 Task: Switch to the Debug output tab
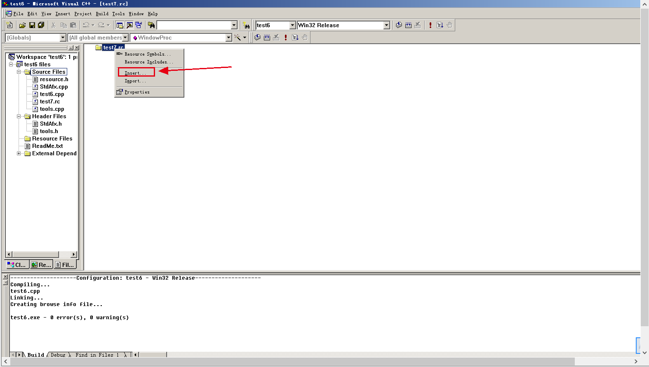(x=58, y=355)
